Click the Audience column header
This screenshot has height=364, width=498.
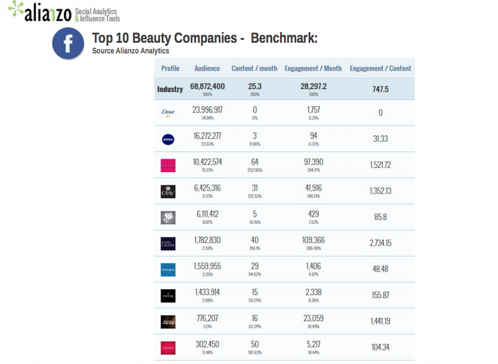pyautogui.click(x=207, y=68)
